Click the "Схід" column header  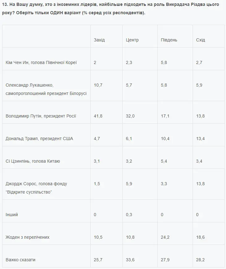click(200, 40)
